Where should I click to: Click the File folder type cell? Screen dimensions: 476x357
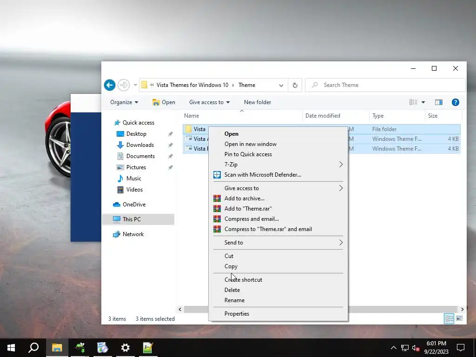pyautogui.click(x=384, y=129)
